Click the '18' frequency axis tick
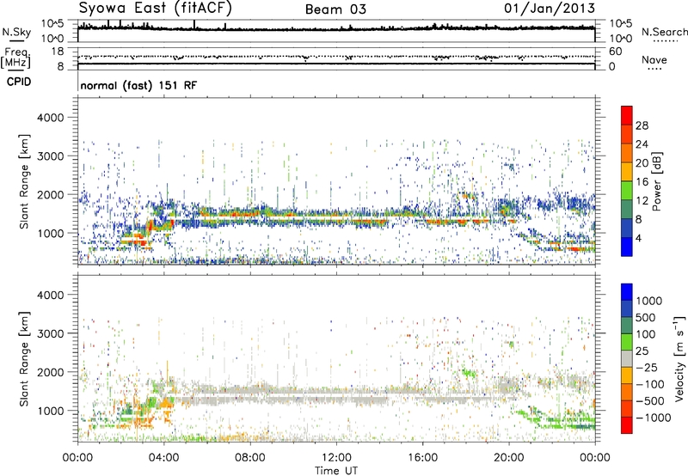688x476 pixels. tap(58, 52)
